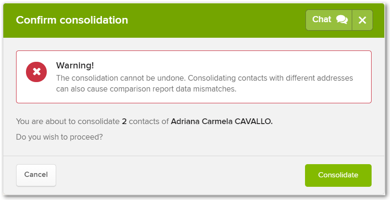Click the You are about to consolidate text
This screenshot has height=200, width=390.
point(68,122)
